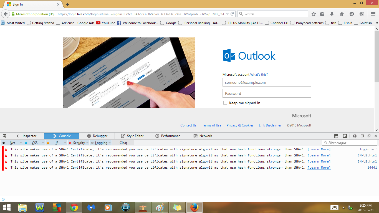Click the browser Search box
Screen dimensions: 379x213
coord(272,14)
